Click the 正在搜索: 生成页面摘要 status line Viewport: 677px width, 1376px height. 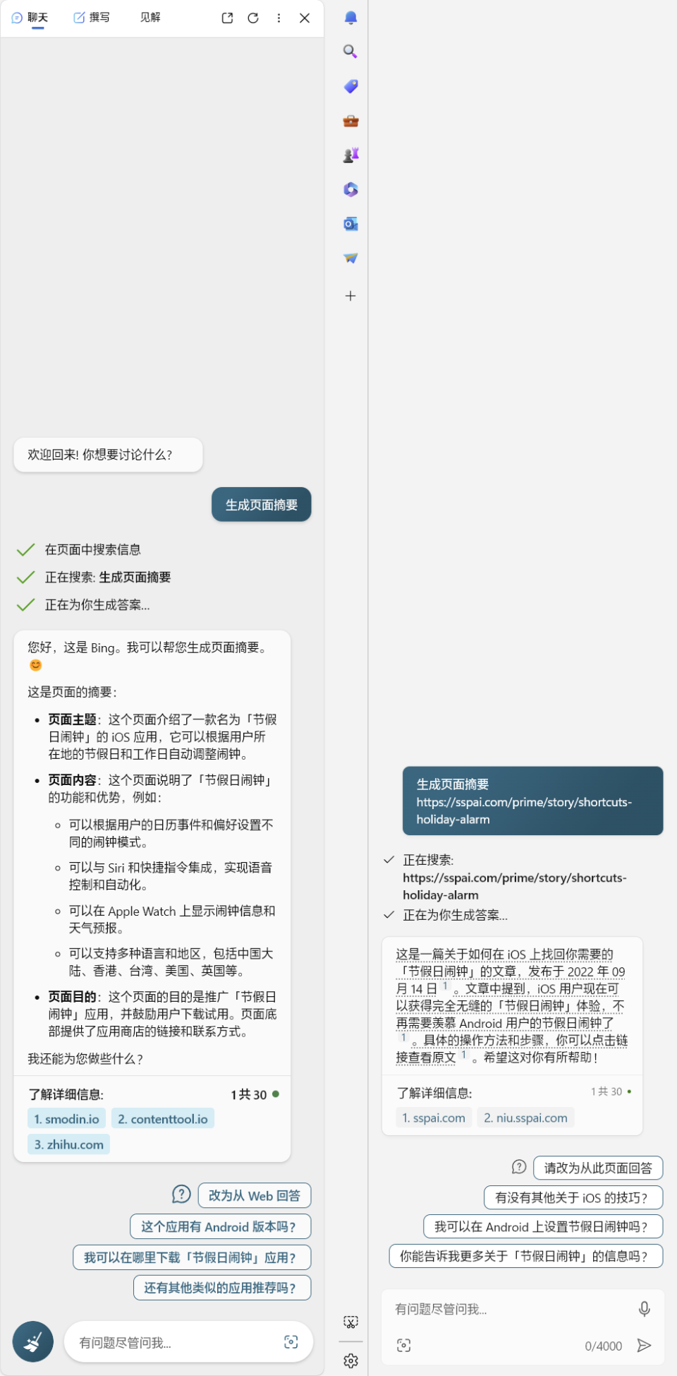click(x=108, y=577)
